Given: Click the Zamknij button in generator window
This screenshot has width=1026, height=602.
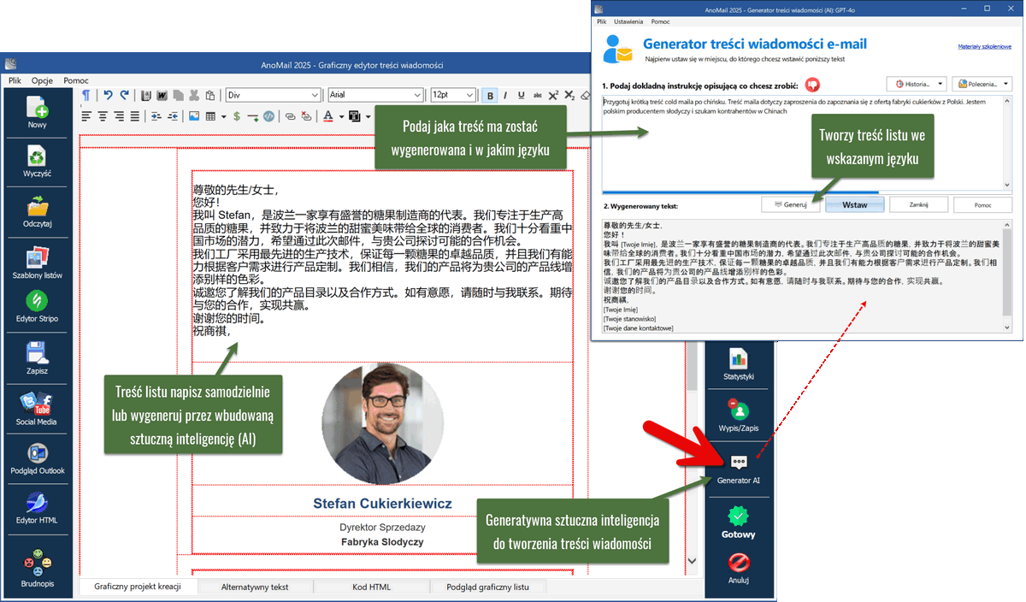Looking at the screenshot, I should click(x=919, y=204).
